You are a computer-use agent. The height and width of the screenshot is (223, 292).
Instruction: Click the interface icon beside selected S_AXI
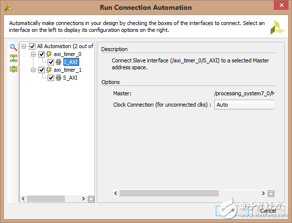[x=58, y=62]
